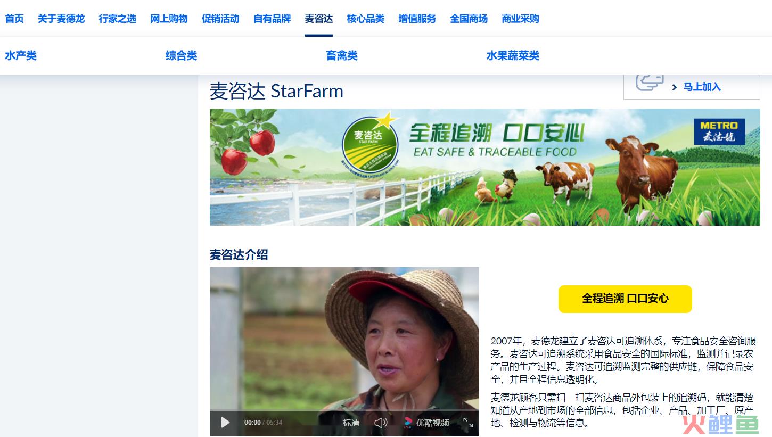
Task: Open the 优酷视频 logo link
Action: tap(426, 423)
